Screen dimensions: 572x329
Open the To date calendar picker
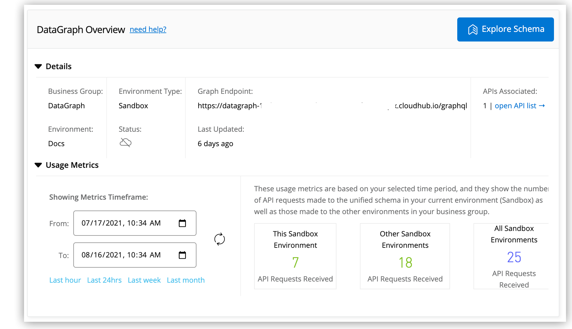tap(183, 255)
